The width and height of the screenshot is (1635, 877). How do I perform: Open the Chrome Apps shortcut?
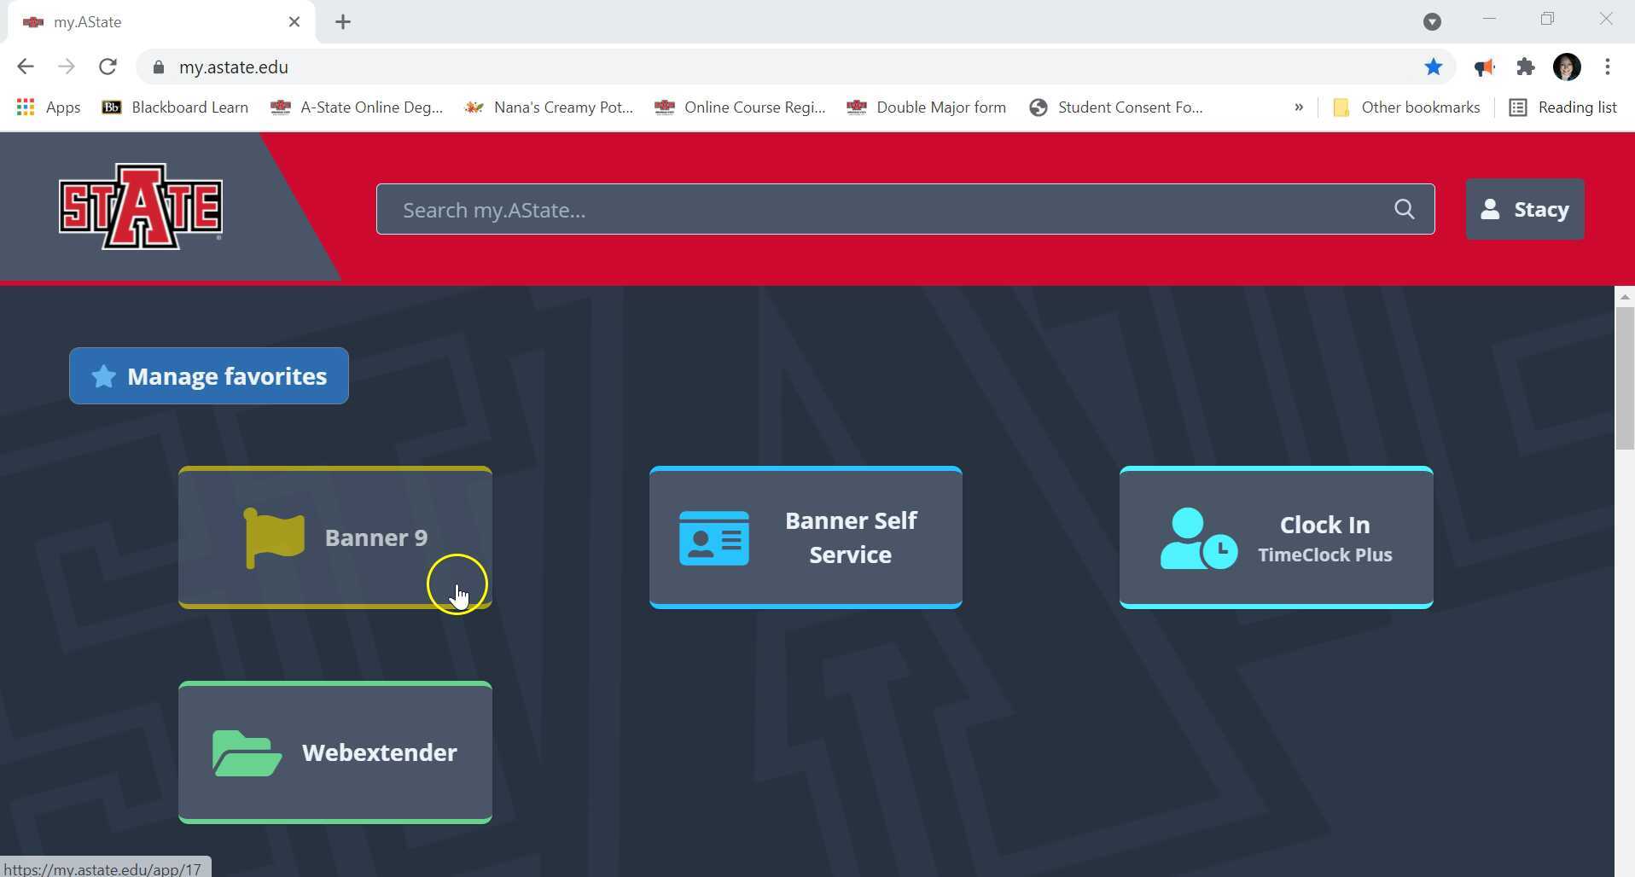point(49,107)
